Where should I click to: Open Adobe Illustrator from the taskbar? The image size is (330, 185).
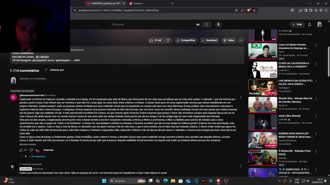click(x=203, y=181)
